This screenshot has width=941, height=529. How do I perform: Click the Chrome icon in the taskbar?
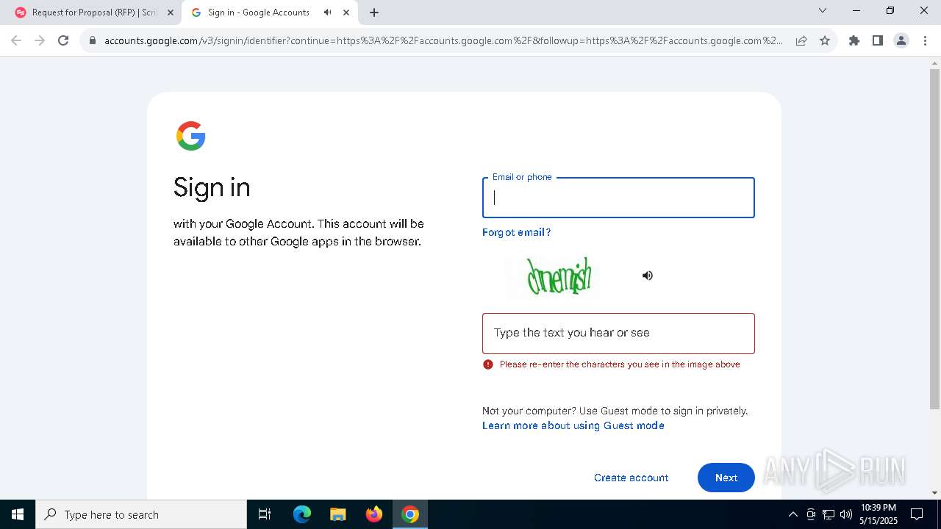point(410,514)
